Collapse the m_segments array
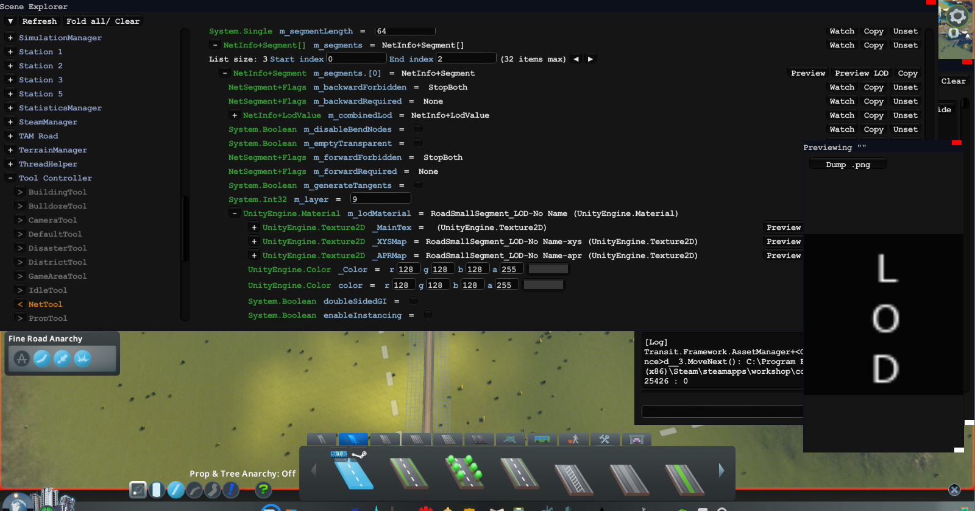Viewport: 975px width, 511px height. [x=214, y=45]
